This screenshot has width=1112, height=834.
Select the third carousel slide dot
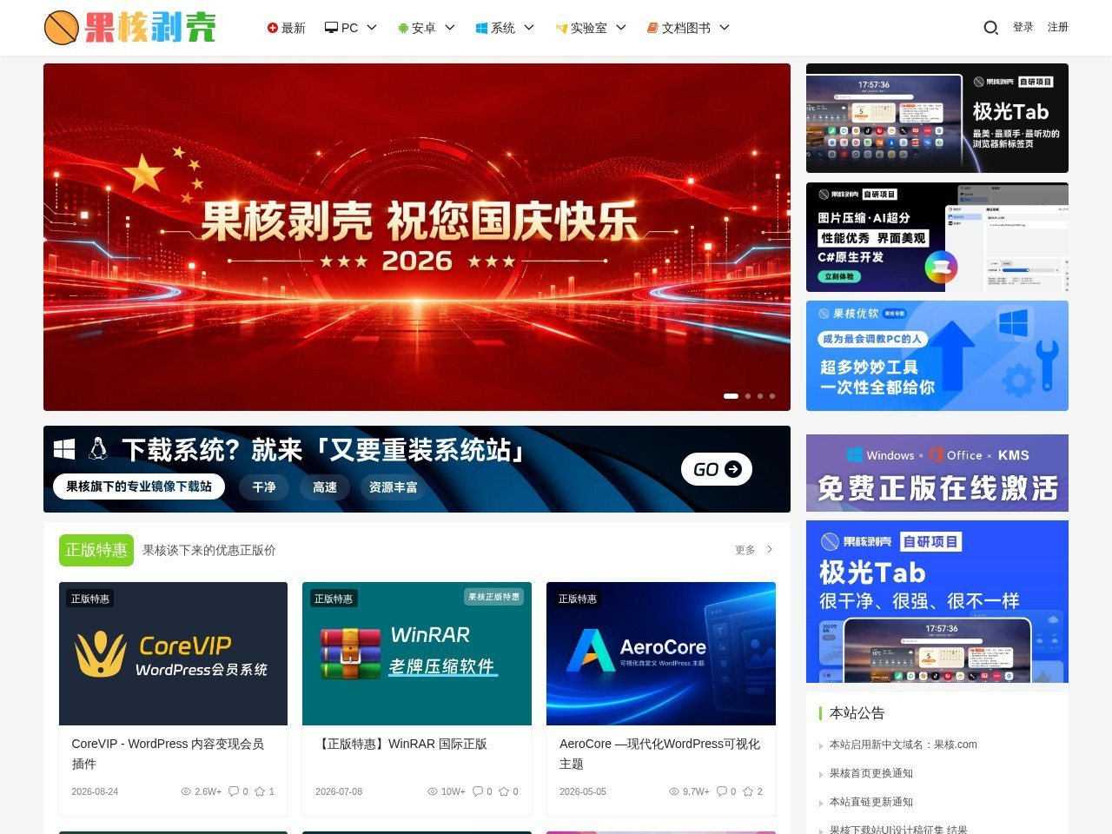pos(760,396)
